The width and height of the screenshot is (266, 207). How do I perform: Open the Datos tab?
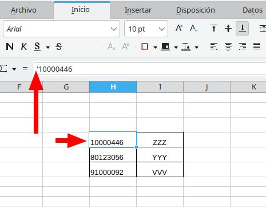252,10
